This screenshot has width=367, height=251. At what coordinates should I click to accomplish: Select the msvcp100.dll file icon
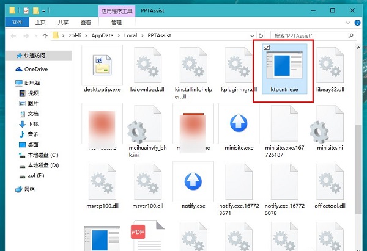click(x=102, y=181)
